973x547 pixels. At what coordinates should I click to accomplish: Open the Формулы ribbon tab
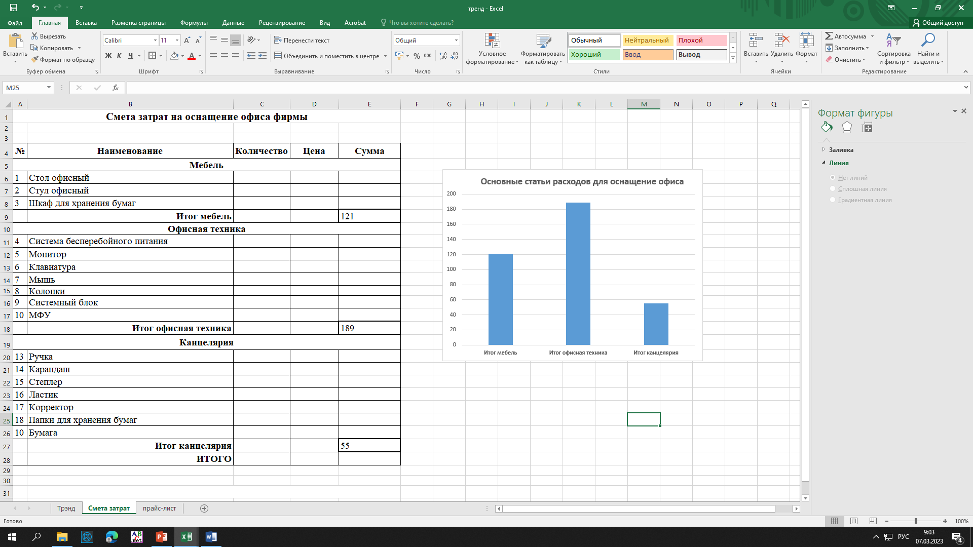tap(194, 23)
